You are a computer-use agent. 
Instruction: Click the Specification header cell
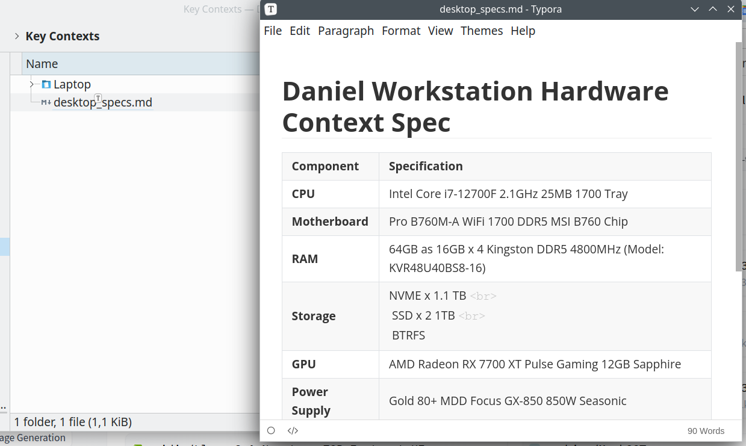click(x=545, y=166)
